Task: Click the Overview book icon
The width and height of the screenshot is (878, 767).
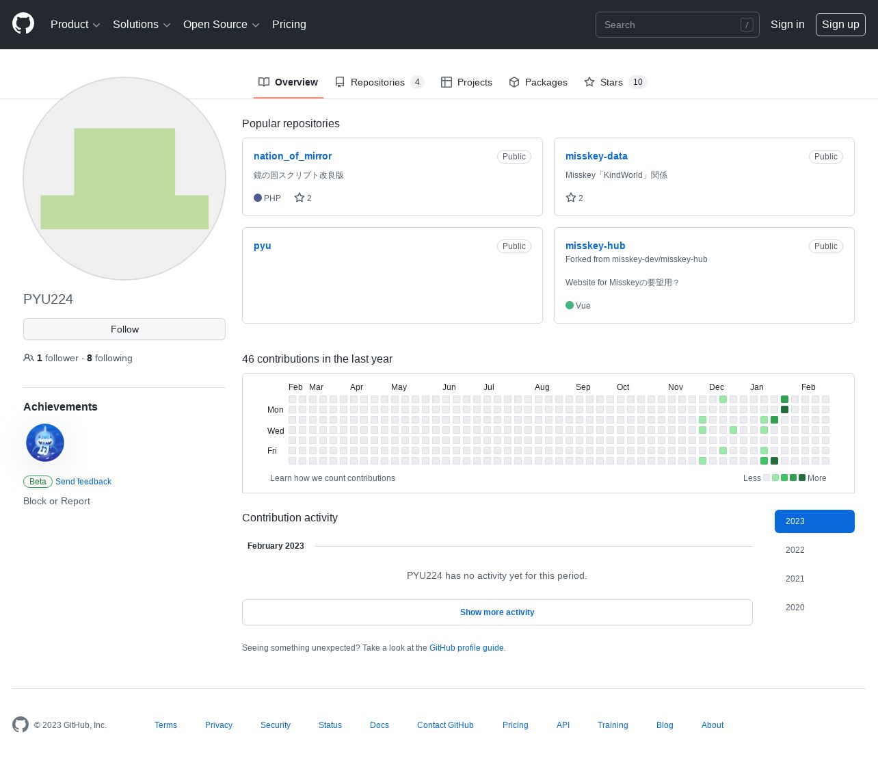Action: click(264, 82)
